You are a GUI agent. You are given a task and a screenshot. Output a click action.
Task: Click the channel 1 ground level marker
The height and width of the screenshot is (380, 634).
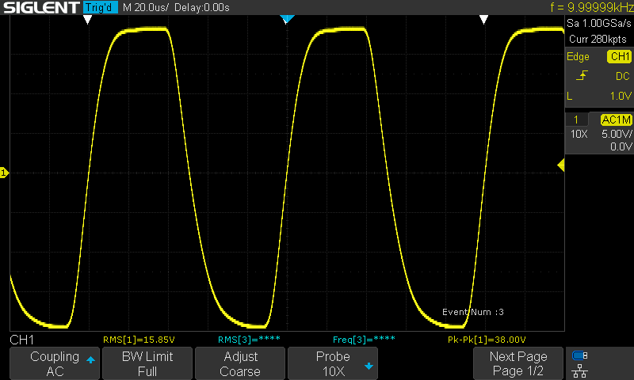click(4, 173)
